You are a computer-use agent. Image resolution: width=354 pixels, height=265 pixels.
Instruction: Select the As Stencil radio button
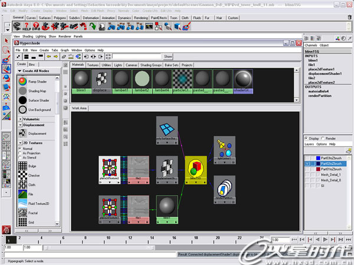coord(20,157)
